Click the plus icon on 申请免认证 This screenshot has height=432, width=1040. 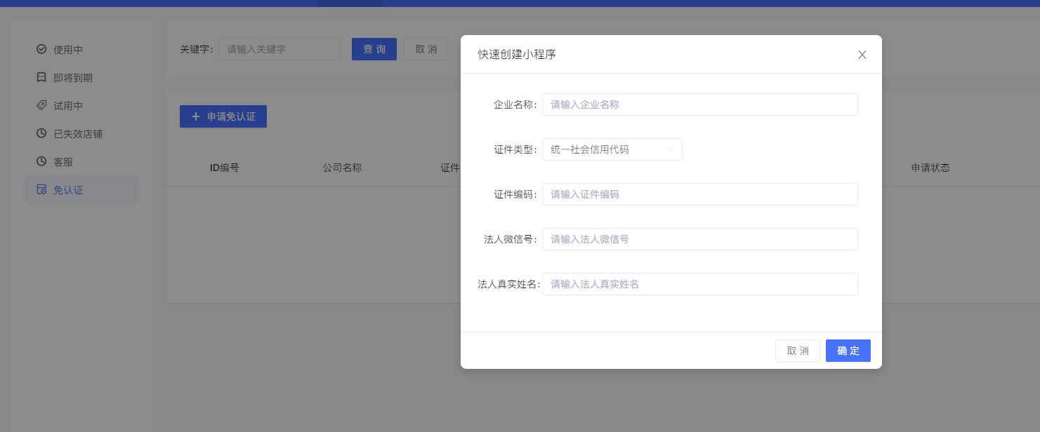pos(196,116)
